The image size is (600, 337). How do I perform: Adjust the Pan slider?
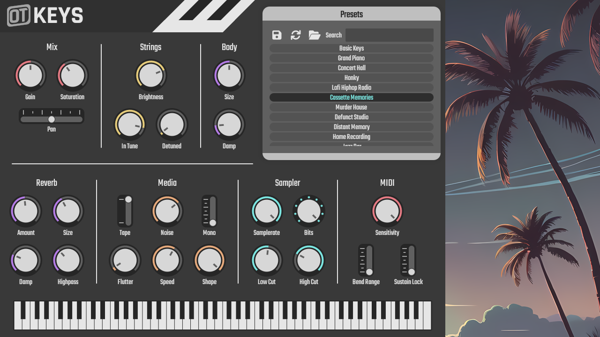pos(51,119)
